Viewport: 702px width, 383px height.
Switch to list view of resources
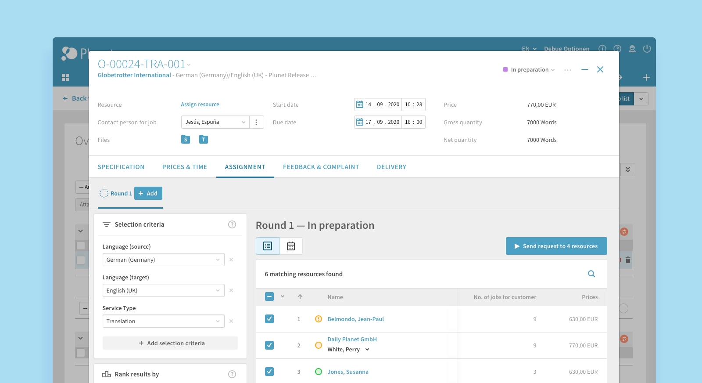268,246
